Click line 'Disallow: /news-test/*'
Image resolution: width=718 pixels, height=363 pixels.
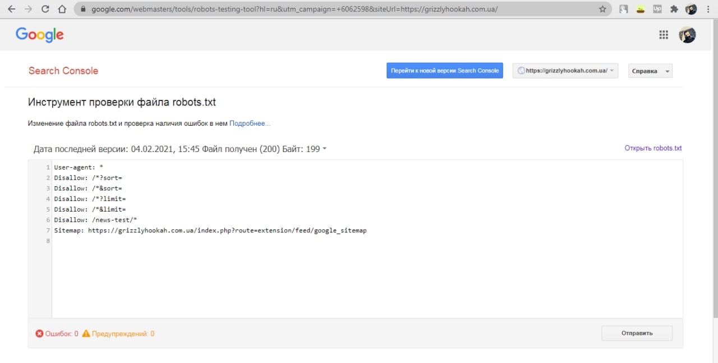tap(96, 220)
